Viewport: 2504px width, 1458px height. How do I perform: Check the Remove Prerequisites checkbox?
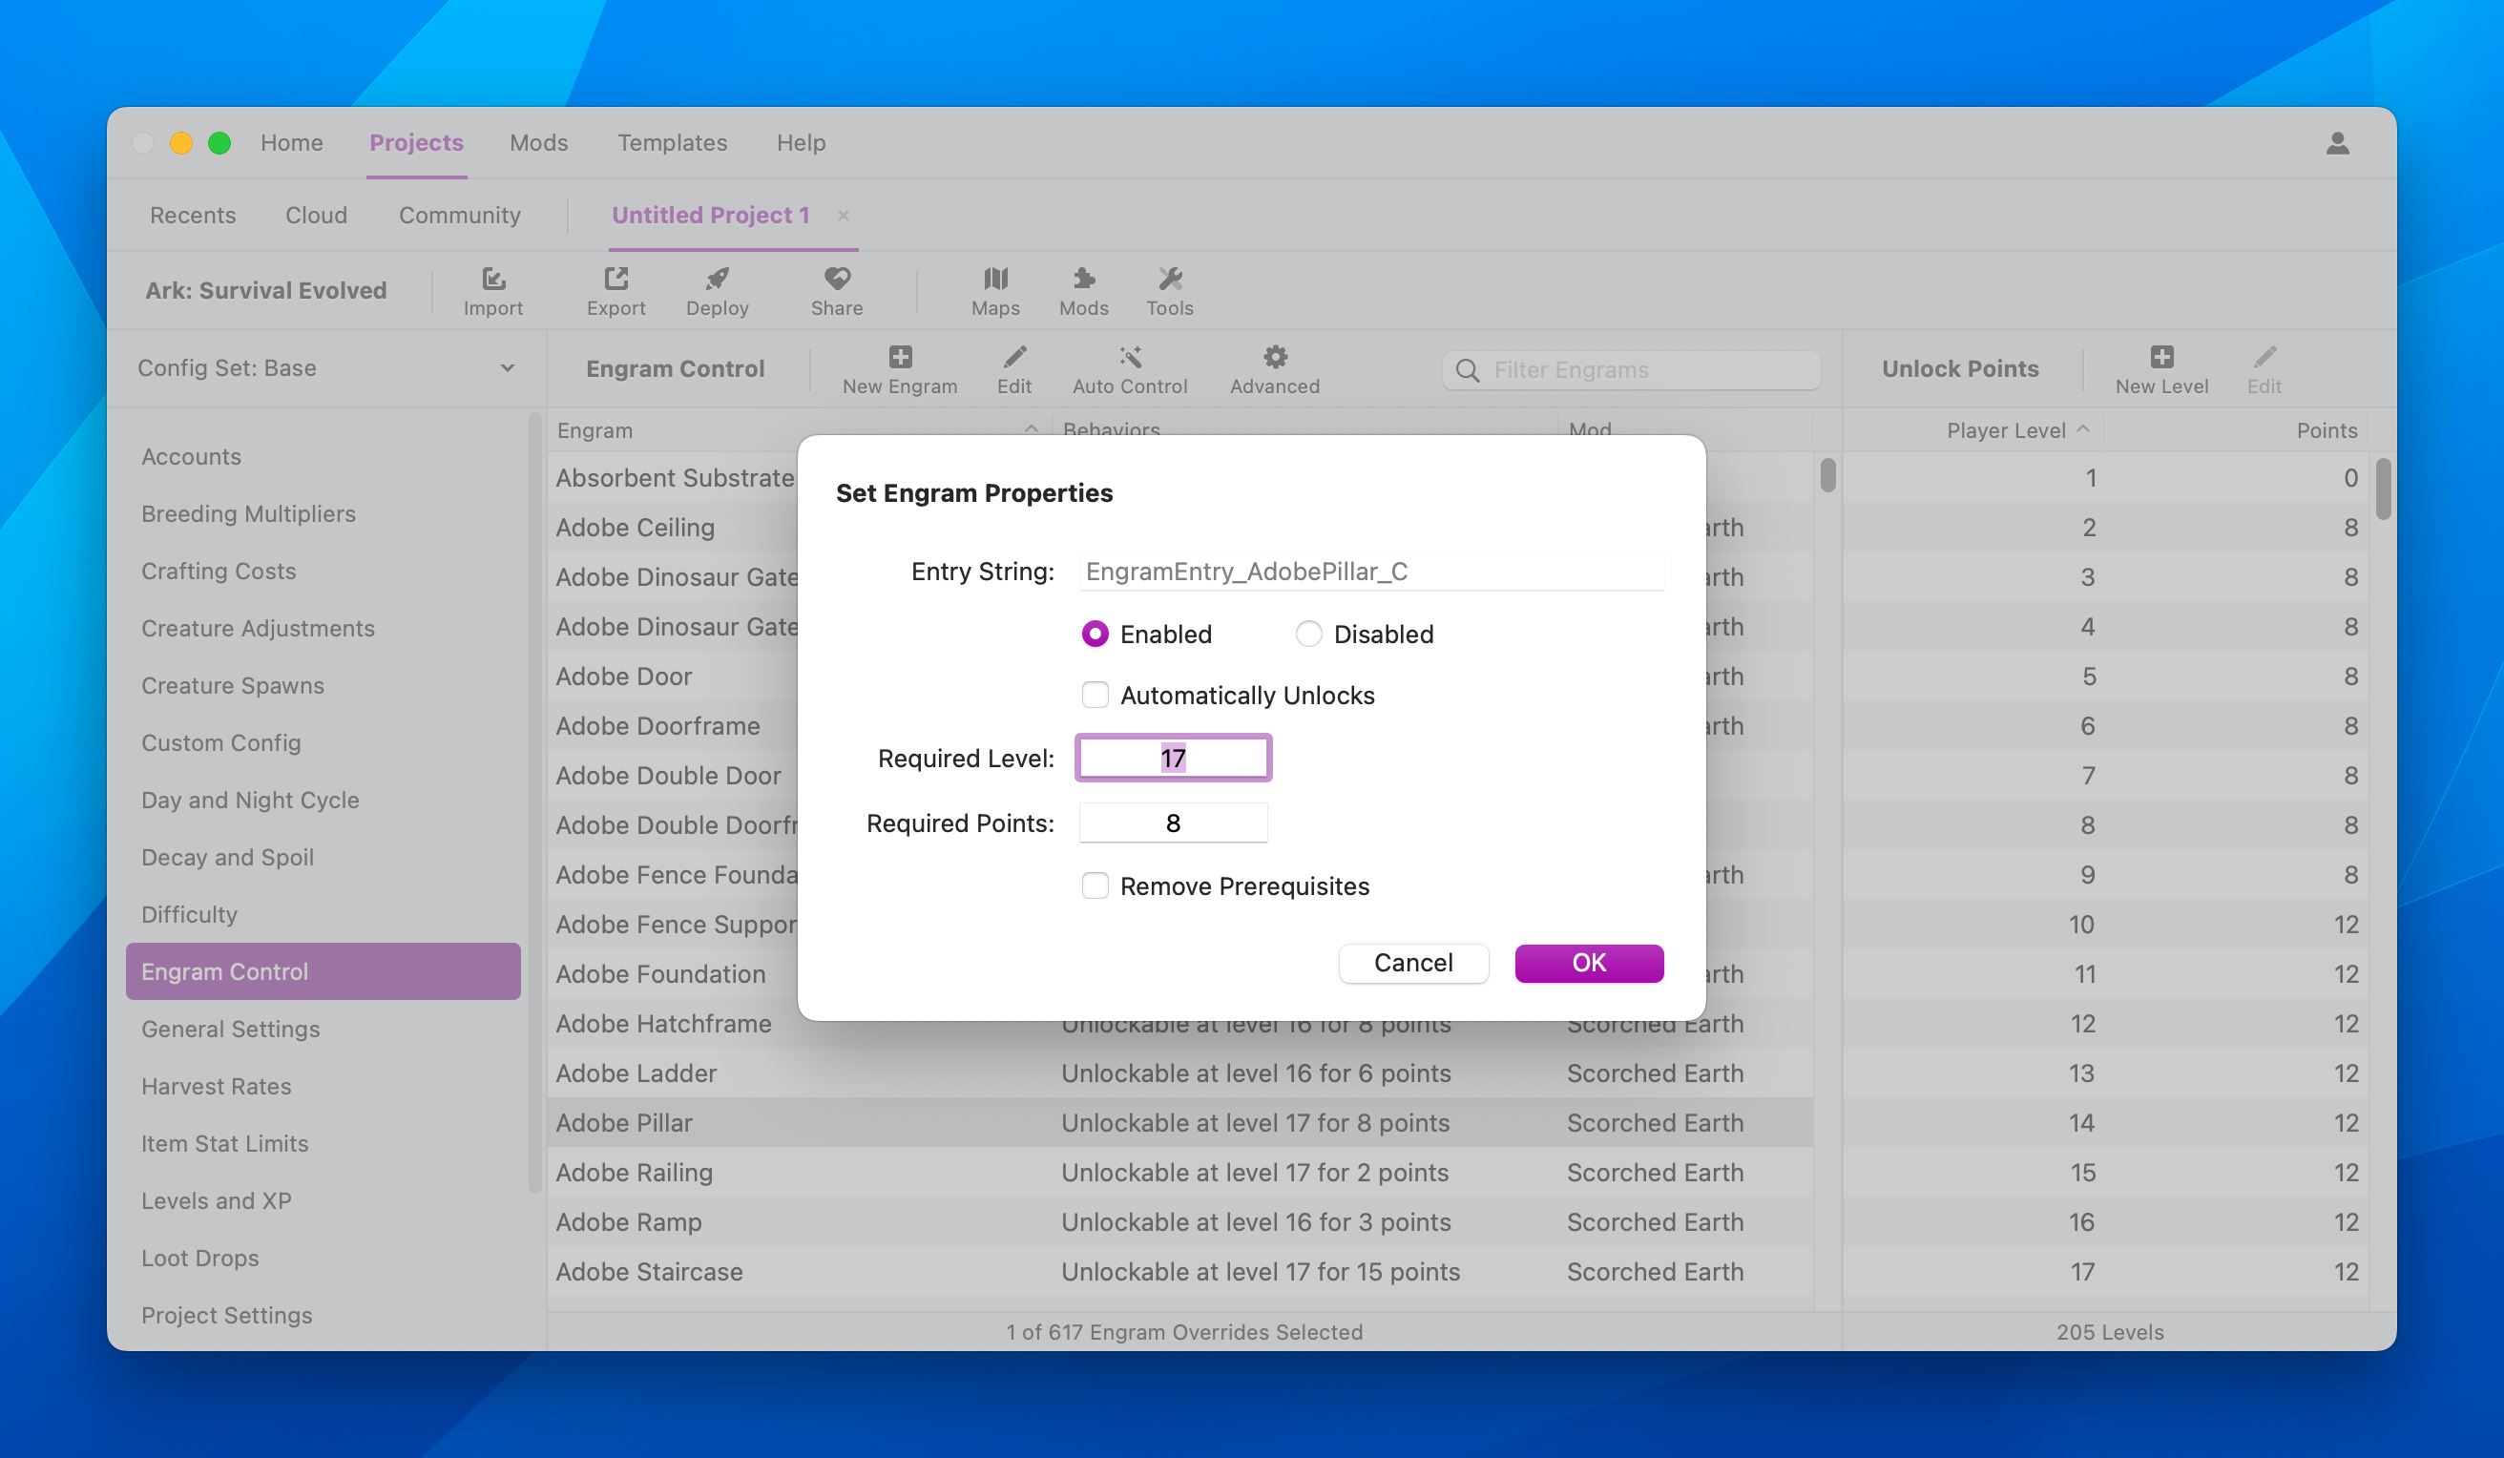(x=1095, y=885)
